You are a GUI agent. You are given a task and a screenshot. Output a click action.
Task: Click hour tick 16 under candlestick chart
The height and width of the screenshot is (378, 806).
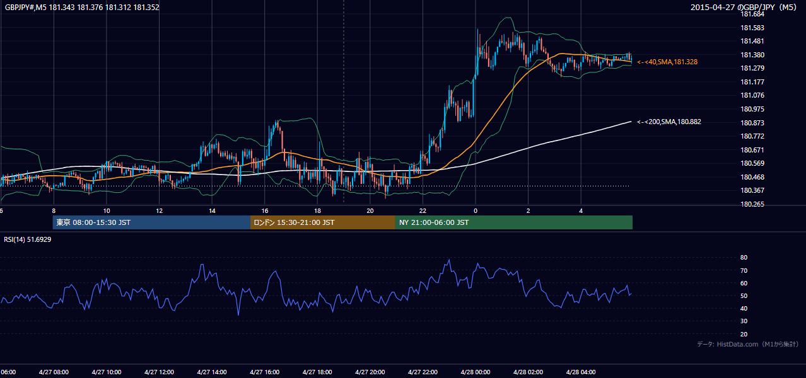pos(264,210)
